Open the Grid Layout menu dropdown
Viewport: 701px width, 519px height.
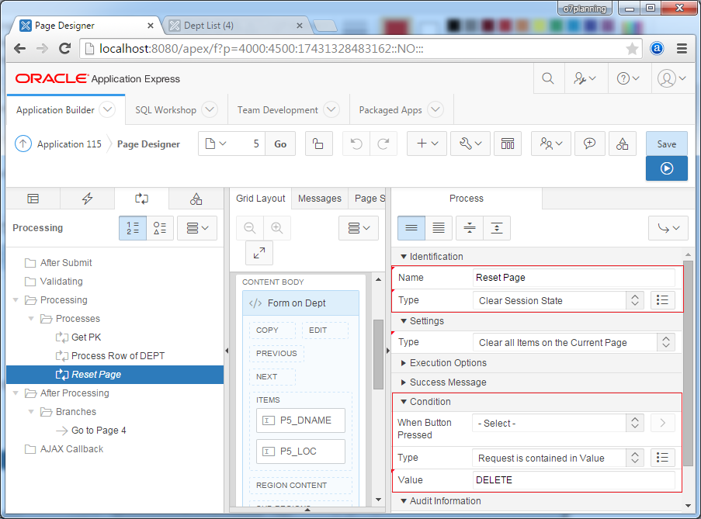pyautogui.click(x=359, y=228)
